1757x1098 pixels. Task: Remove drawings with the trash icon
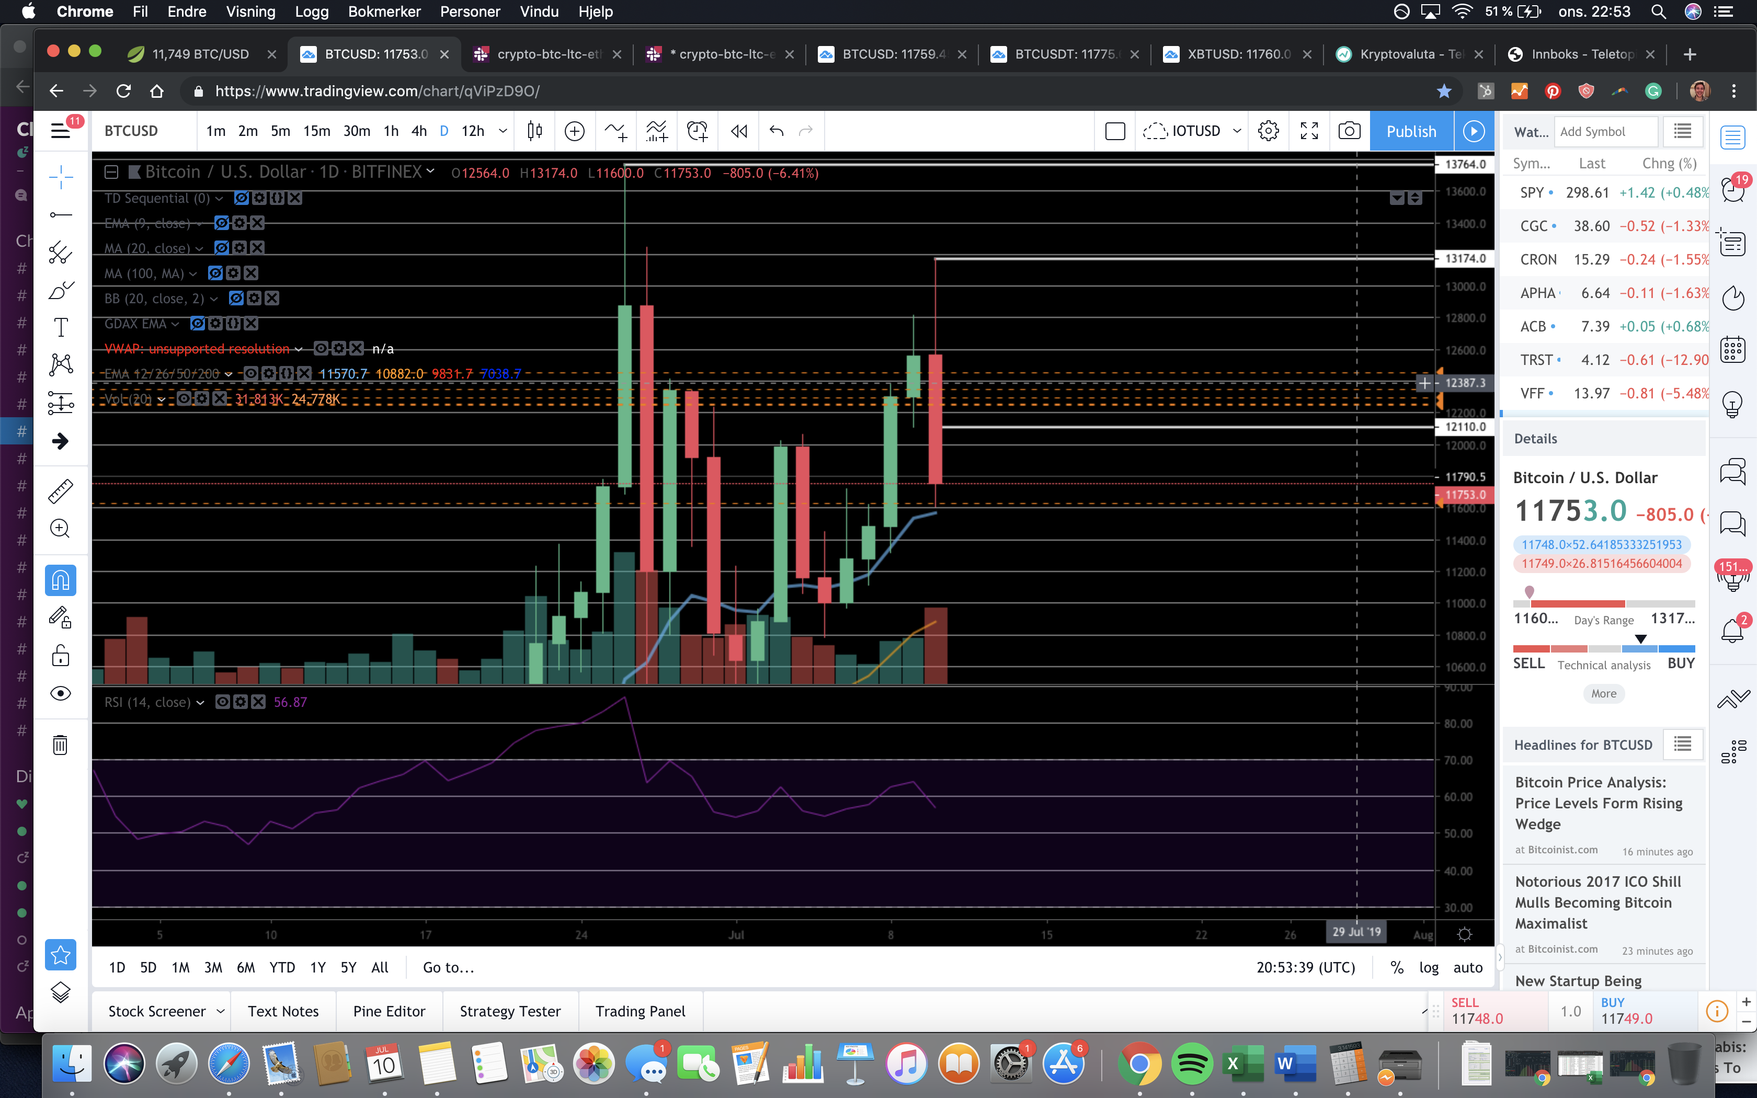tap(60, 745)
